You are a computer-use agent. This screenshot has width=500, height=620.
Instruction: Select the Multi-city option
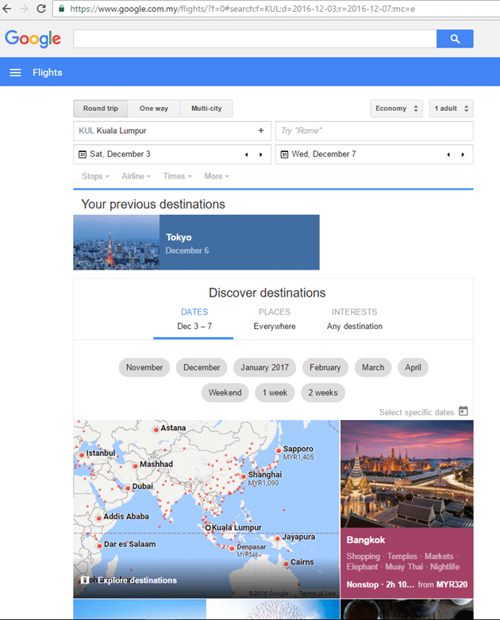click(206, 109)
